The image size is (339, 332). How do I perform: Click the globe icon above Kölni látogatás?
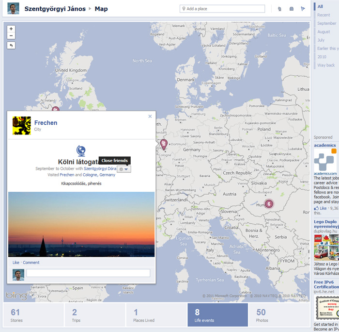pos(81,151)
